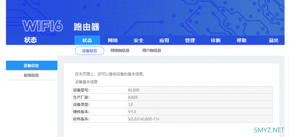Click the 硬件版本 label cell
The height and width of the screenshot is (137, 289).
100,112
